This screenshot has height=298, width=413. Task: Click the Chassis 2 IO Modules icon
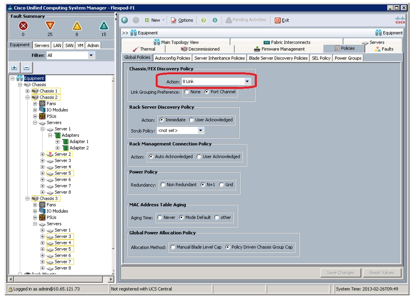(42, 110)
